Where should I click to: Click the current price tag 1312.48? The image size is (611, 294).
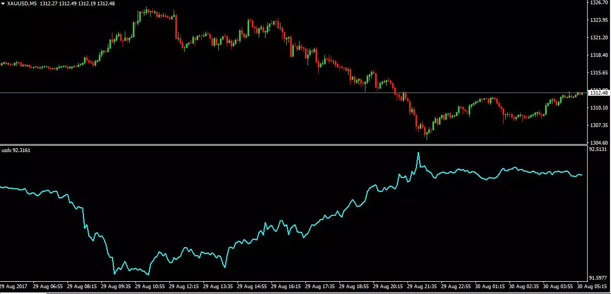click(x=599, y=93)
